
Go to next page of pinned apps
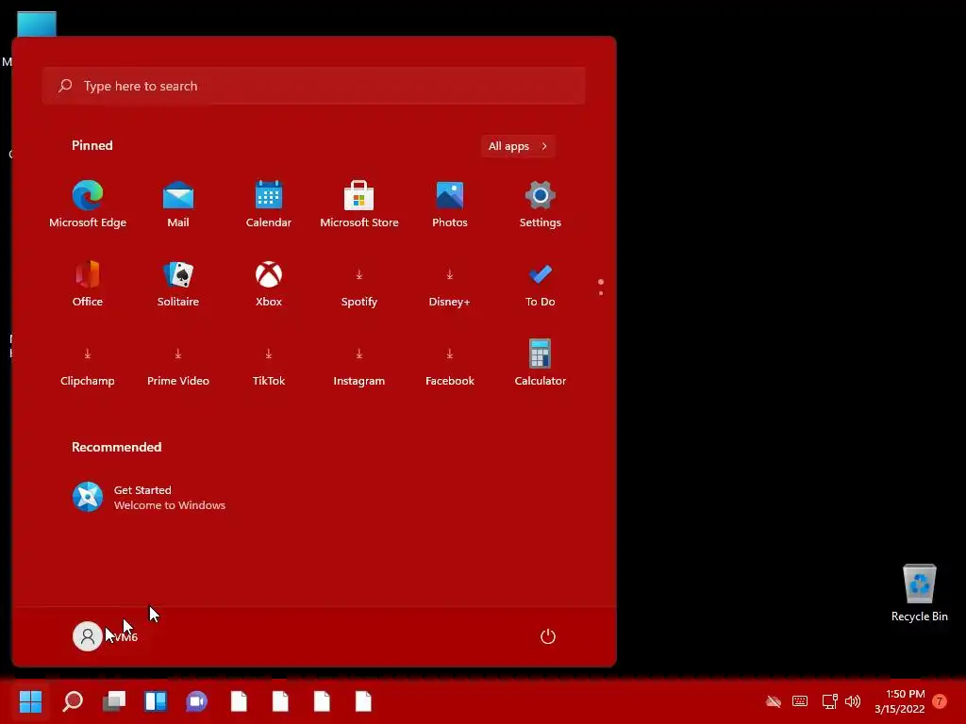(601, 293)
